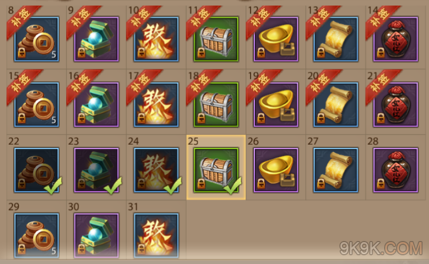The width and height of the screenshot is (429, 264).
Task: Select the day 8 copper coins reward
Action: (x=36, y=39)
